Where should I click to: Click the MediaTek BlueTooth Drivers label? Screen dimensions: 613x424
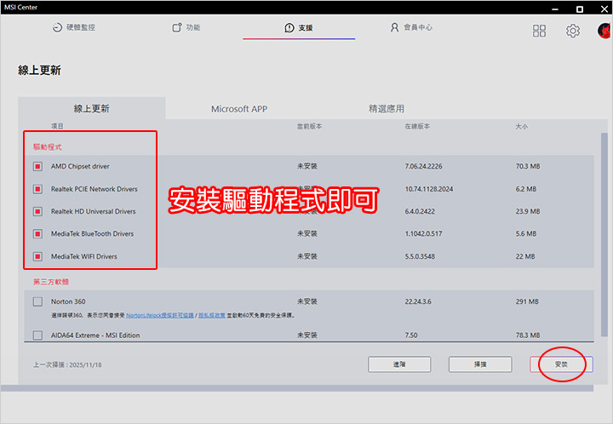[92, 233]
